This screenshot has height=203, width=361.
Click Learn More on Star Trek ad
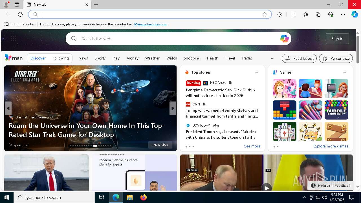pyautogui.click(x=160, y=145)
